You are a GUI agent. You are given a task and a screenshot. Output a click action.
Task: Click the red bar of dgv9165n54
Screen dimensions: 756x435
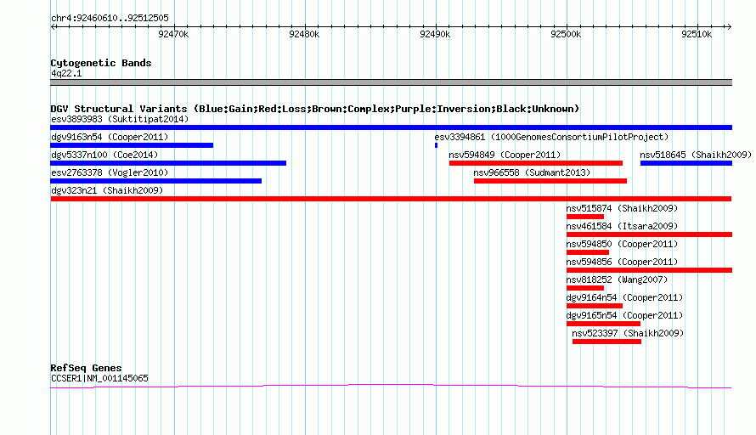pyautogui.click(x=604, y=324)
